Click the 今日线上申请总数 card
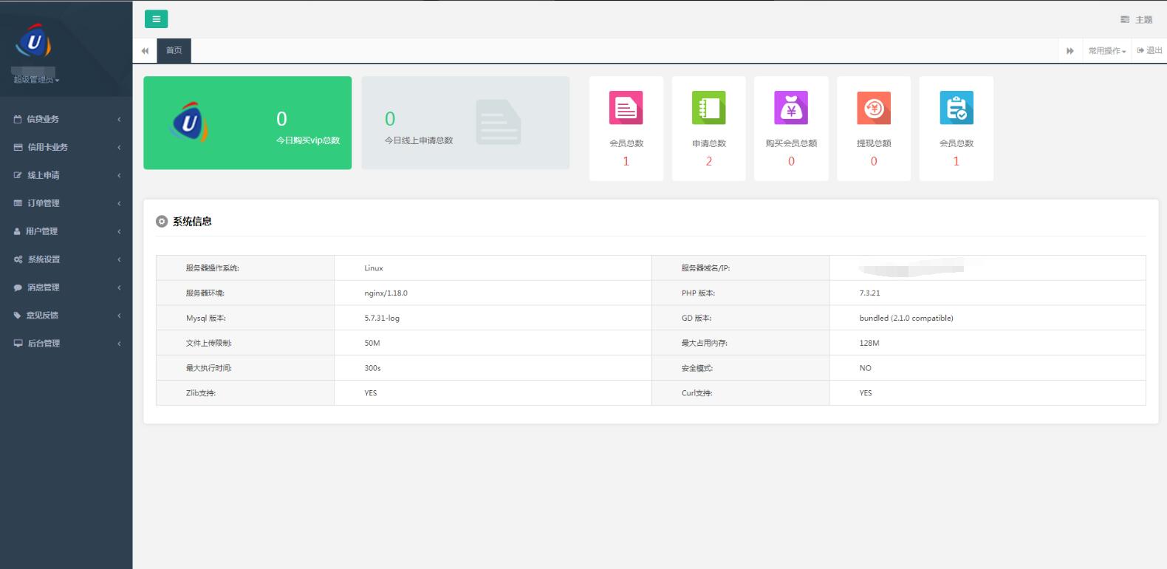Viewport: 1167px width, 569px height. click(x=465, y=123)
